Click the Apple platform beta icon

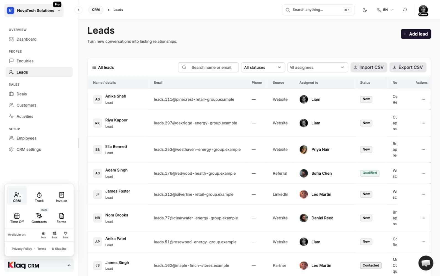(x=43, y=235)
